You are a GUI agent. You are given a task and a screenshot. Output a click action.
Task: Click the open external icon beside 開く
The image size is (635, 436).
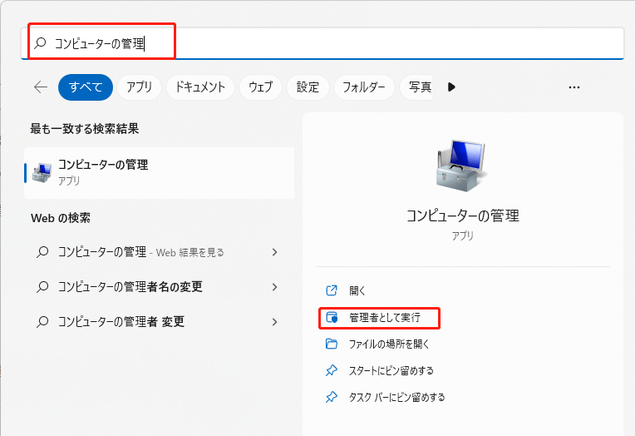pyautogui.click(x=332, y=290)
